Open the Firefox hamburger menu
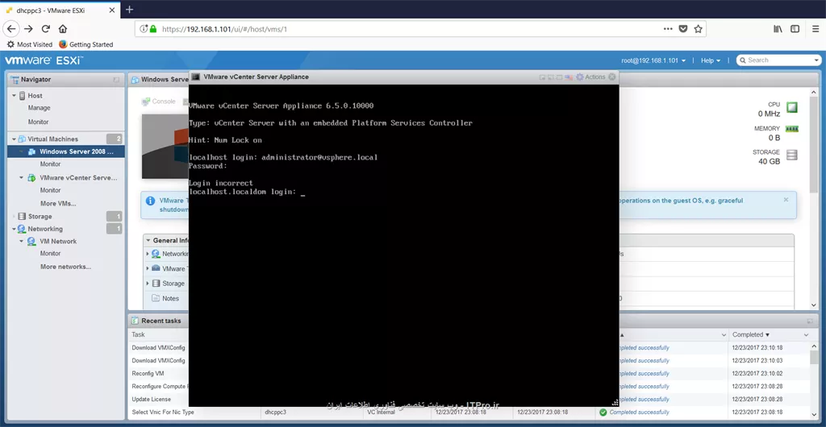Image resolution: width=826 pixels, height=427 pixels. pyautogui.click(x=815, y=29)
